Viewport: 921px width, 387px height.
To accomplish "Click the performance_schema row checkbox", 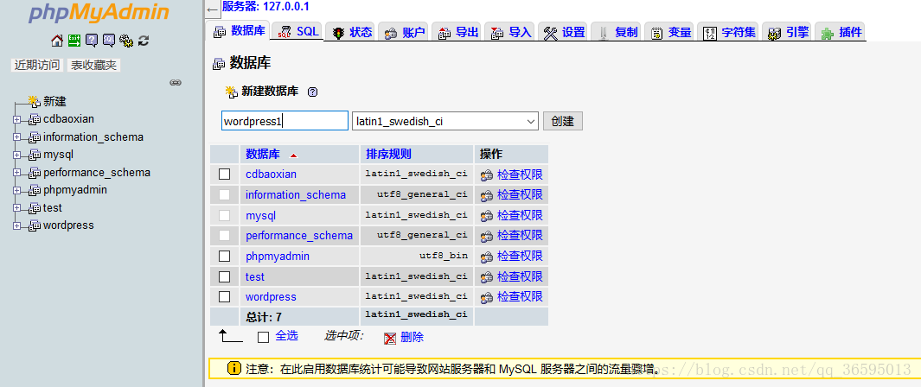I will [x=224, y=236].
